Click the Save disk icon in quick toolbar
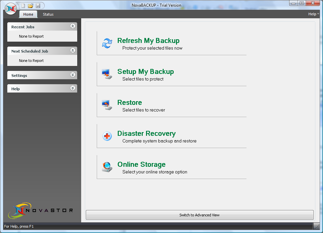 pyautogui.click(x=38, y=6)
